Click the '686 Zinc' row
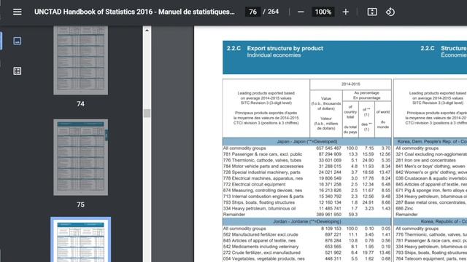The width and height of the screenshot is (467, 262). 431,209
